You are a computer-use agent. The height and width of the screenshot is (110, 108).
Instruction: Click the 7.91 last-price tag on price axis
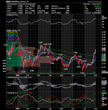(104, 49)
